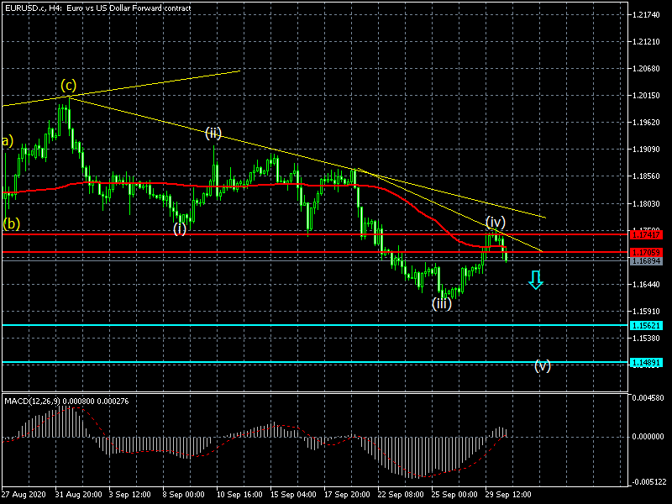Select the white (iii) wave label

point(442,303)
